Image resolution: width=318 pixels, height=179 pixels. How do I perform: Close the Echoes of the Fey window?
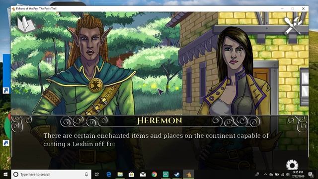coord(303,8)
